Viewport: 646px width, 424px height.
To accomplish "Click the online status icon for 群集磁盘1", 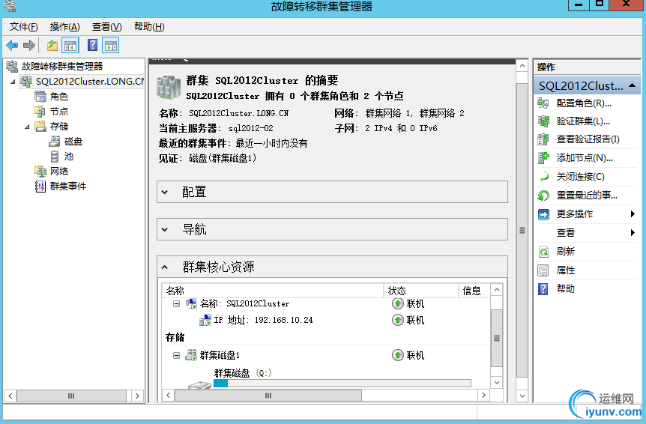I will 398,355.
